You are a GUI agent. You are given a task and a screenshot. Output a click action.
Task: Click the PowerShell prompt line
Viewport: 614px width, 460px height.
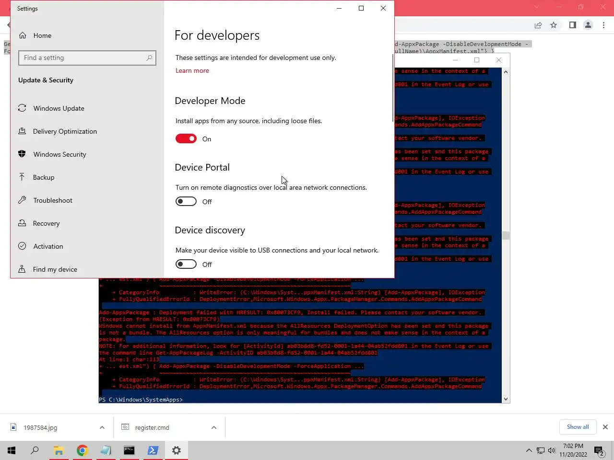[x=141, y=400]
